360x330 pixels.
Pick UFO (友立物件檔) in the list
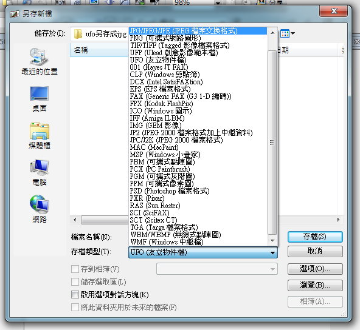(x=198, y=60)
